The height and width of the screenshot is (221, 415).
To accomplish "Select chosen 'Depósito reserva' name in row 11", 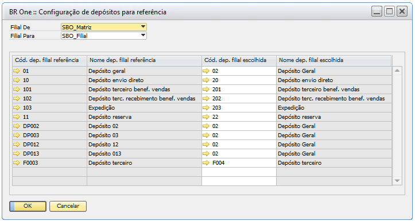I will click(x=334, y=117).
